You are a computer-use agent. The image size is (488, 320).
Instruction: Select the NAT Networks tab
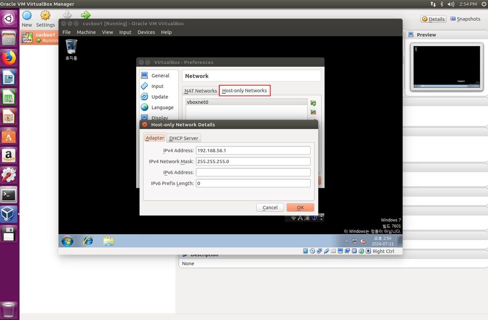coord(201,91)
